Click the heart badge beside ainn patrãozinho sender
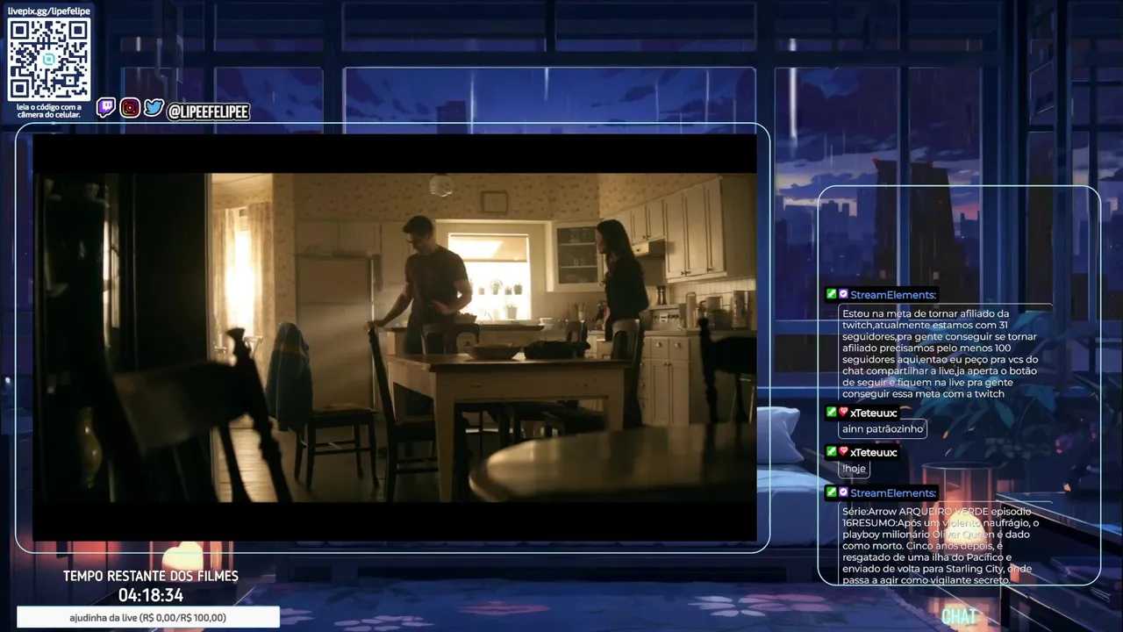Screen dimensions: 1123x632 [843, 412]
